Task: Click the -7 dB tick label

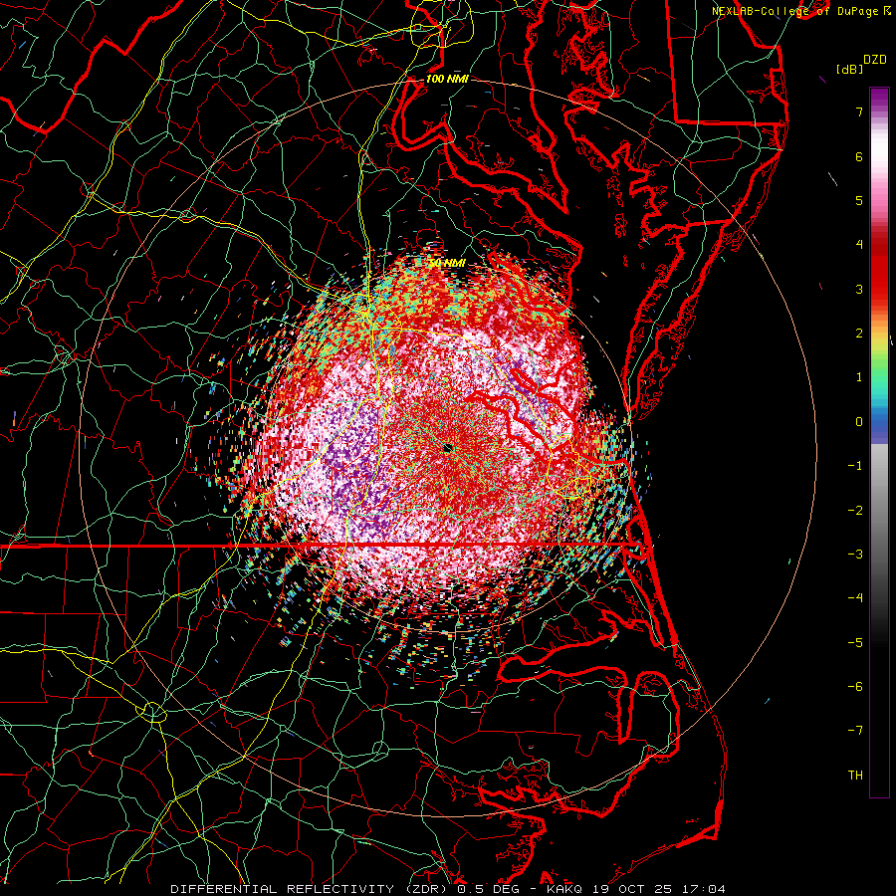Action: click(855, 731)
